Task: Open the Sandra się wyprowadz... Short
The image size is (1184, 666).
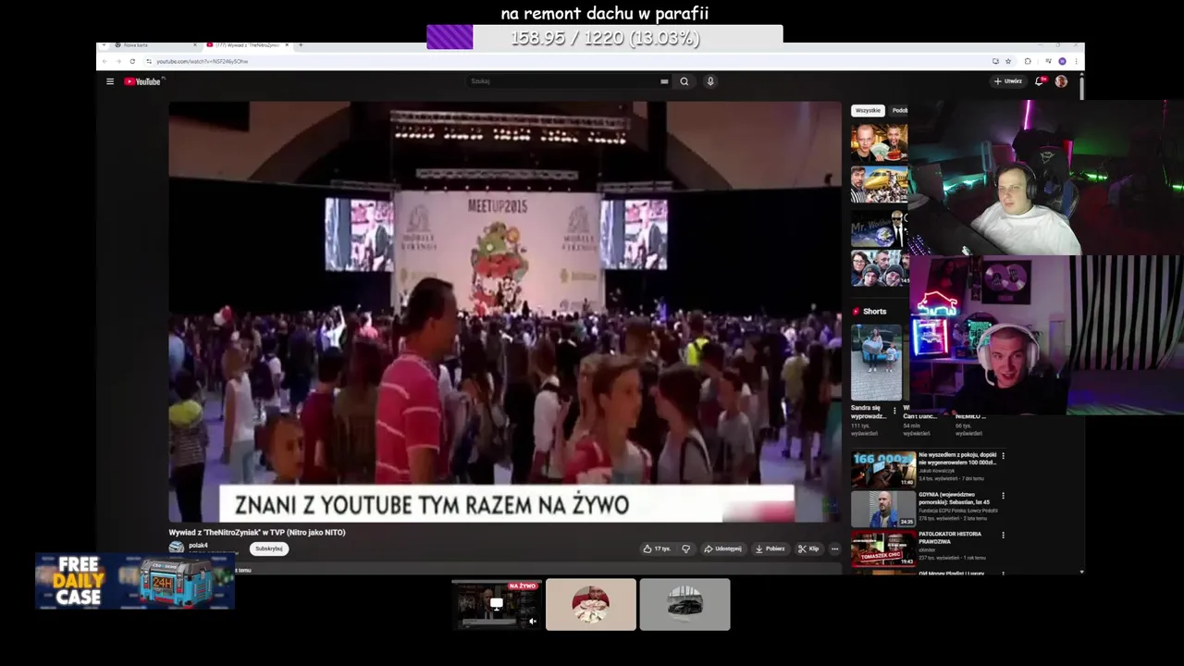Action: tap(875, 363)
